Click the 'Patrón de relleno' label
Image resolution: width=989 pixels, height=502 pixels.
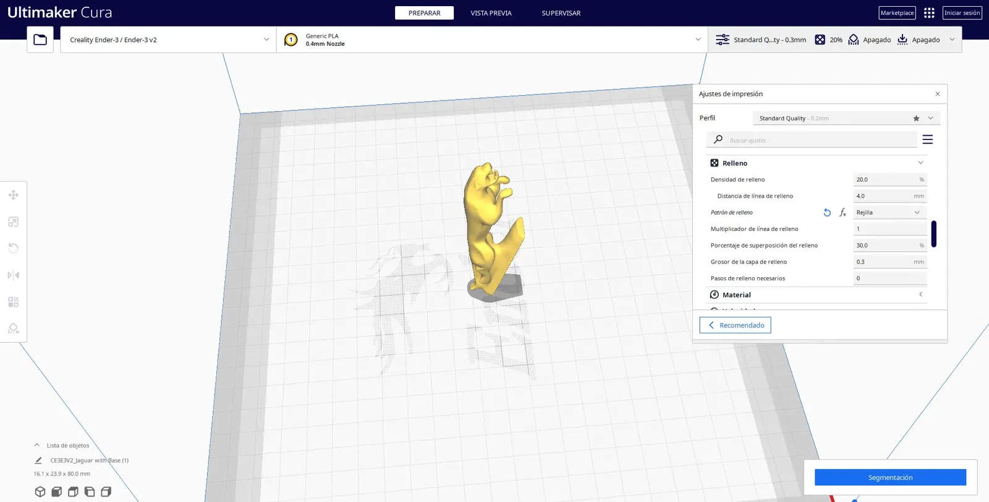coord(732,212)
